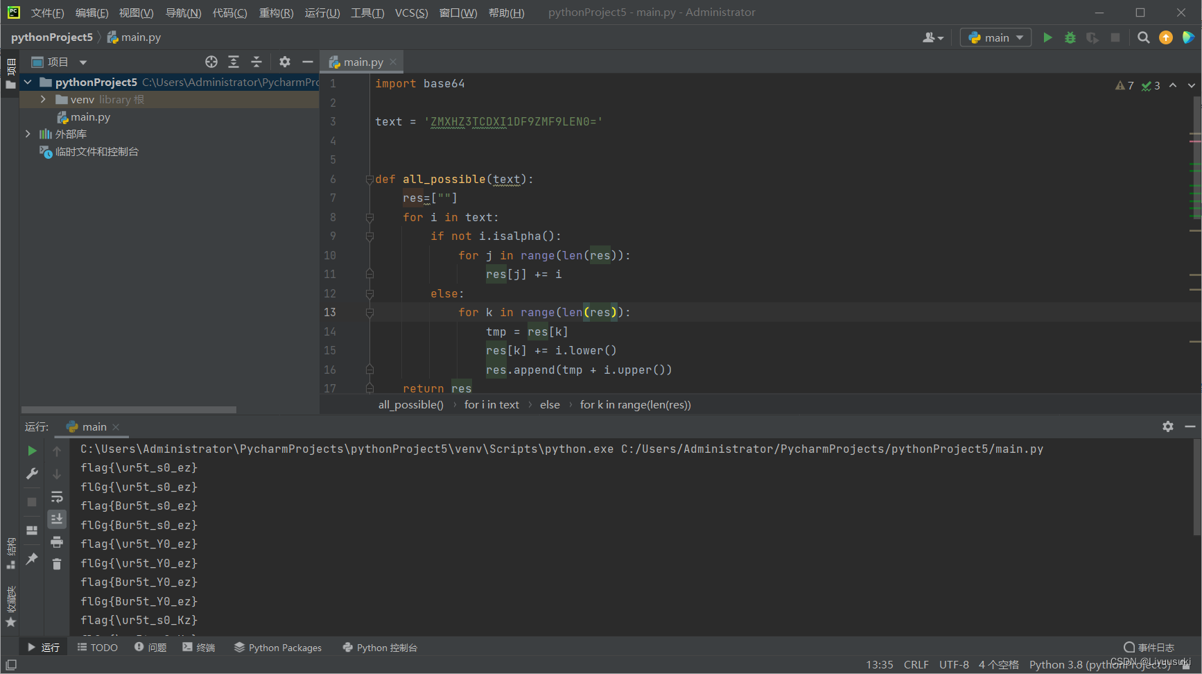Open the 重构(R) menu
This screenshot has width=1202, height=674.
[276, 12]
